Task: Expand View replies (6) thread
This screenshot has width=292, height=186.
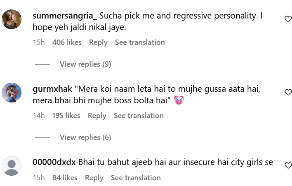Action: pyautogui.click(x=85, y=137)
